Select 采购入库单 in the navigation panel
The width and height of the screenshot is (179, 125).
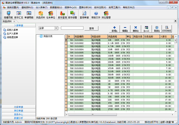(12, 30)
